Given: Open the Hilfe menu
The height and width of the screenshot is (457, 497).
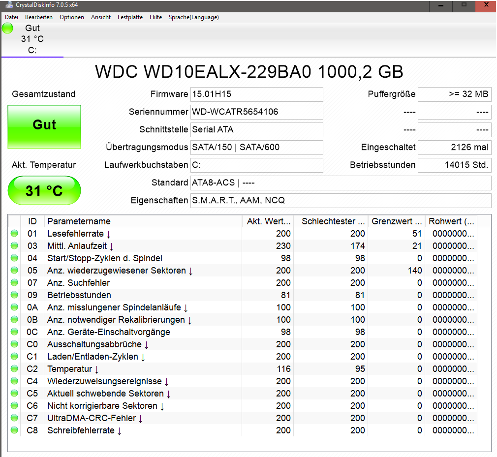Looking at the screenshot, I should (x=155, y=17).
